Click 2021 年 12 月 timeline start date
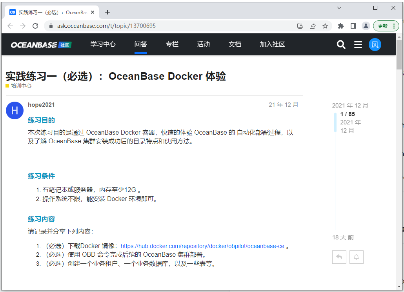 click(350, 106)
